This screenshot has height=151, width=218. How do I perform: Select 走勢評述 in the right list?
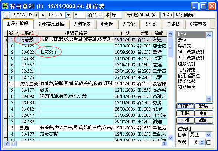click(186, 70)
